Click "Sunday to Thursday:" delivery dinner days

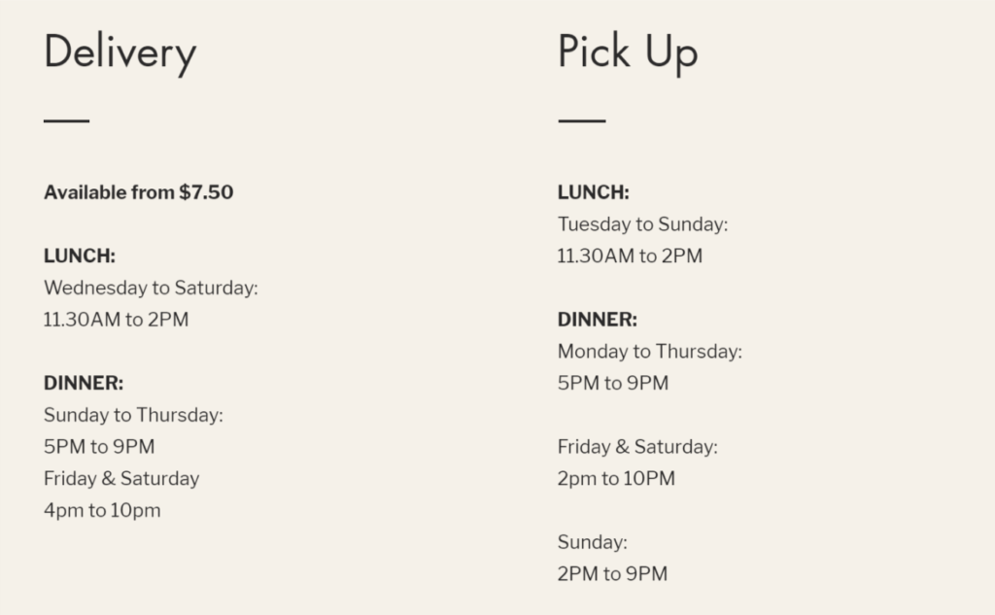[x=133, y=416]
